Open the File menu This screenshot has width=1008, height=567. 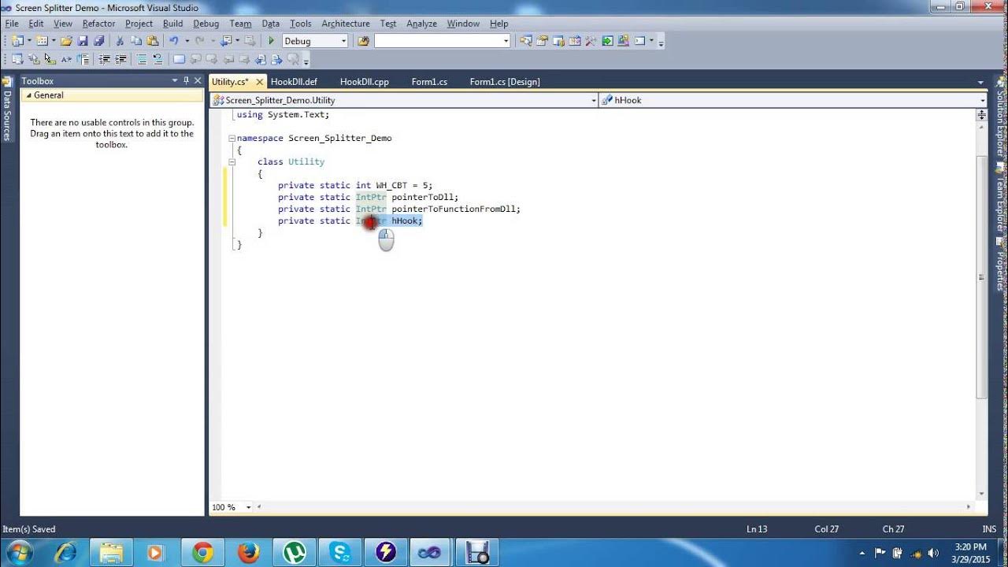point(11,24)
